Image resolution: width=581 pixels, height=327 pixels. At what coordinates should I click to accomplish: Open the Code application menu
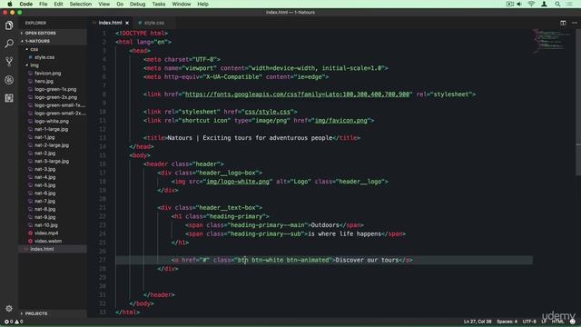coord(26,4)
